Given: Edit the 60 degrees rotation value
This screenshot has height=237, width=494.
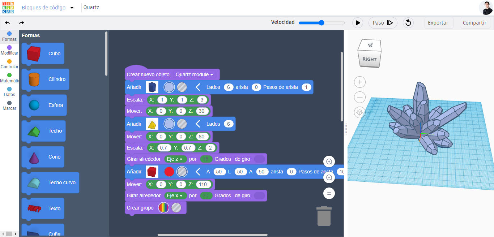Looking at the screenshot, I should (206, 195).
